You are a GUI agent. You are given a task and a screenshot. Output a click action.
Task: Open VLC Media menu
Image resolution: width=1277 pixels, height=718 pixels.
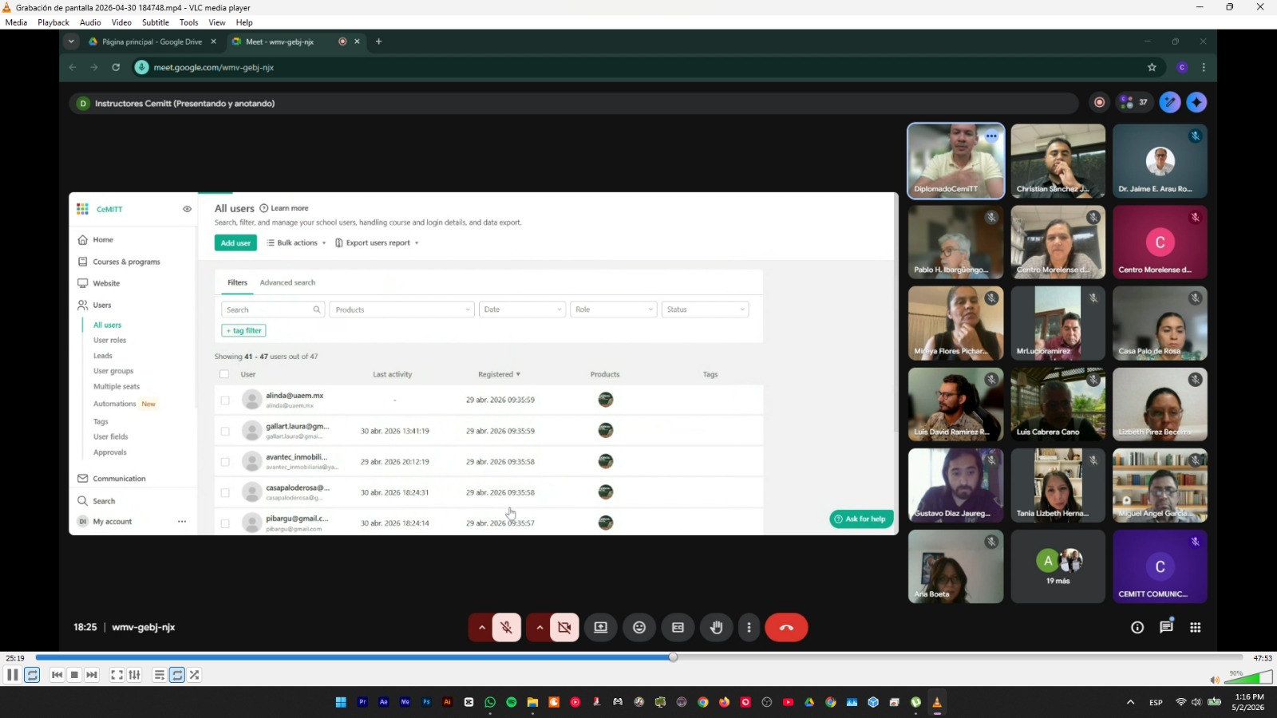click(x=16, y=22)
